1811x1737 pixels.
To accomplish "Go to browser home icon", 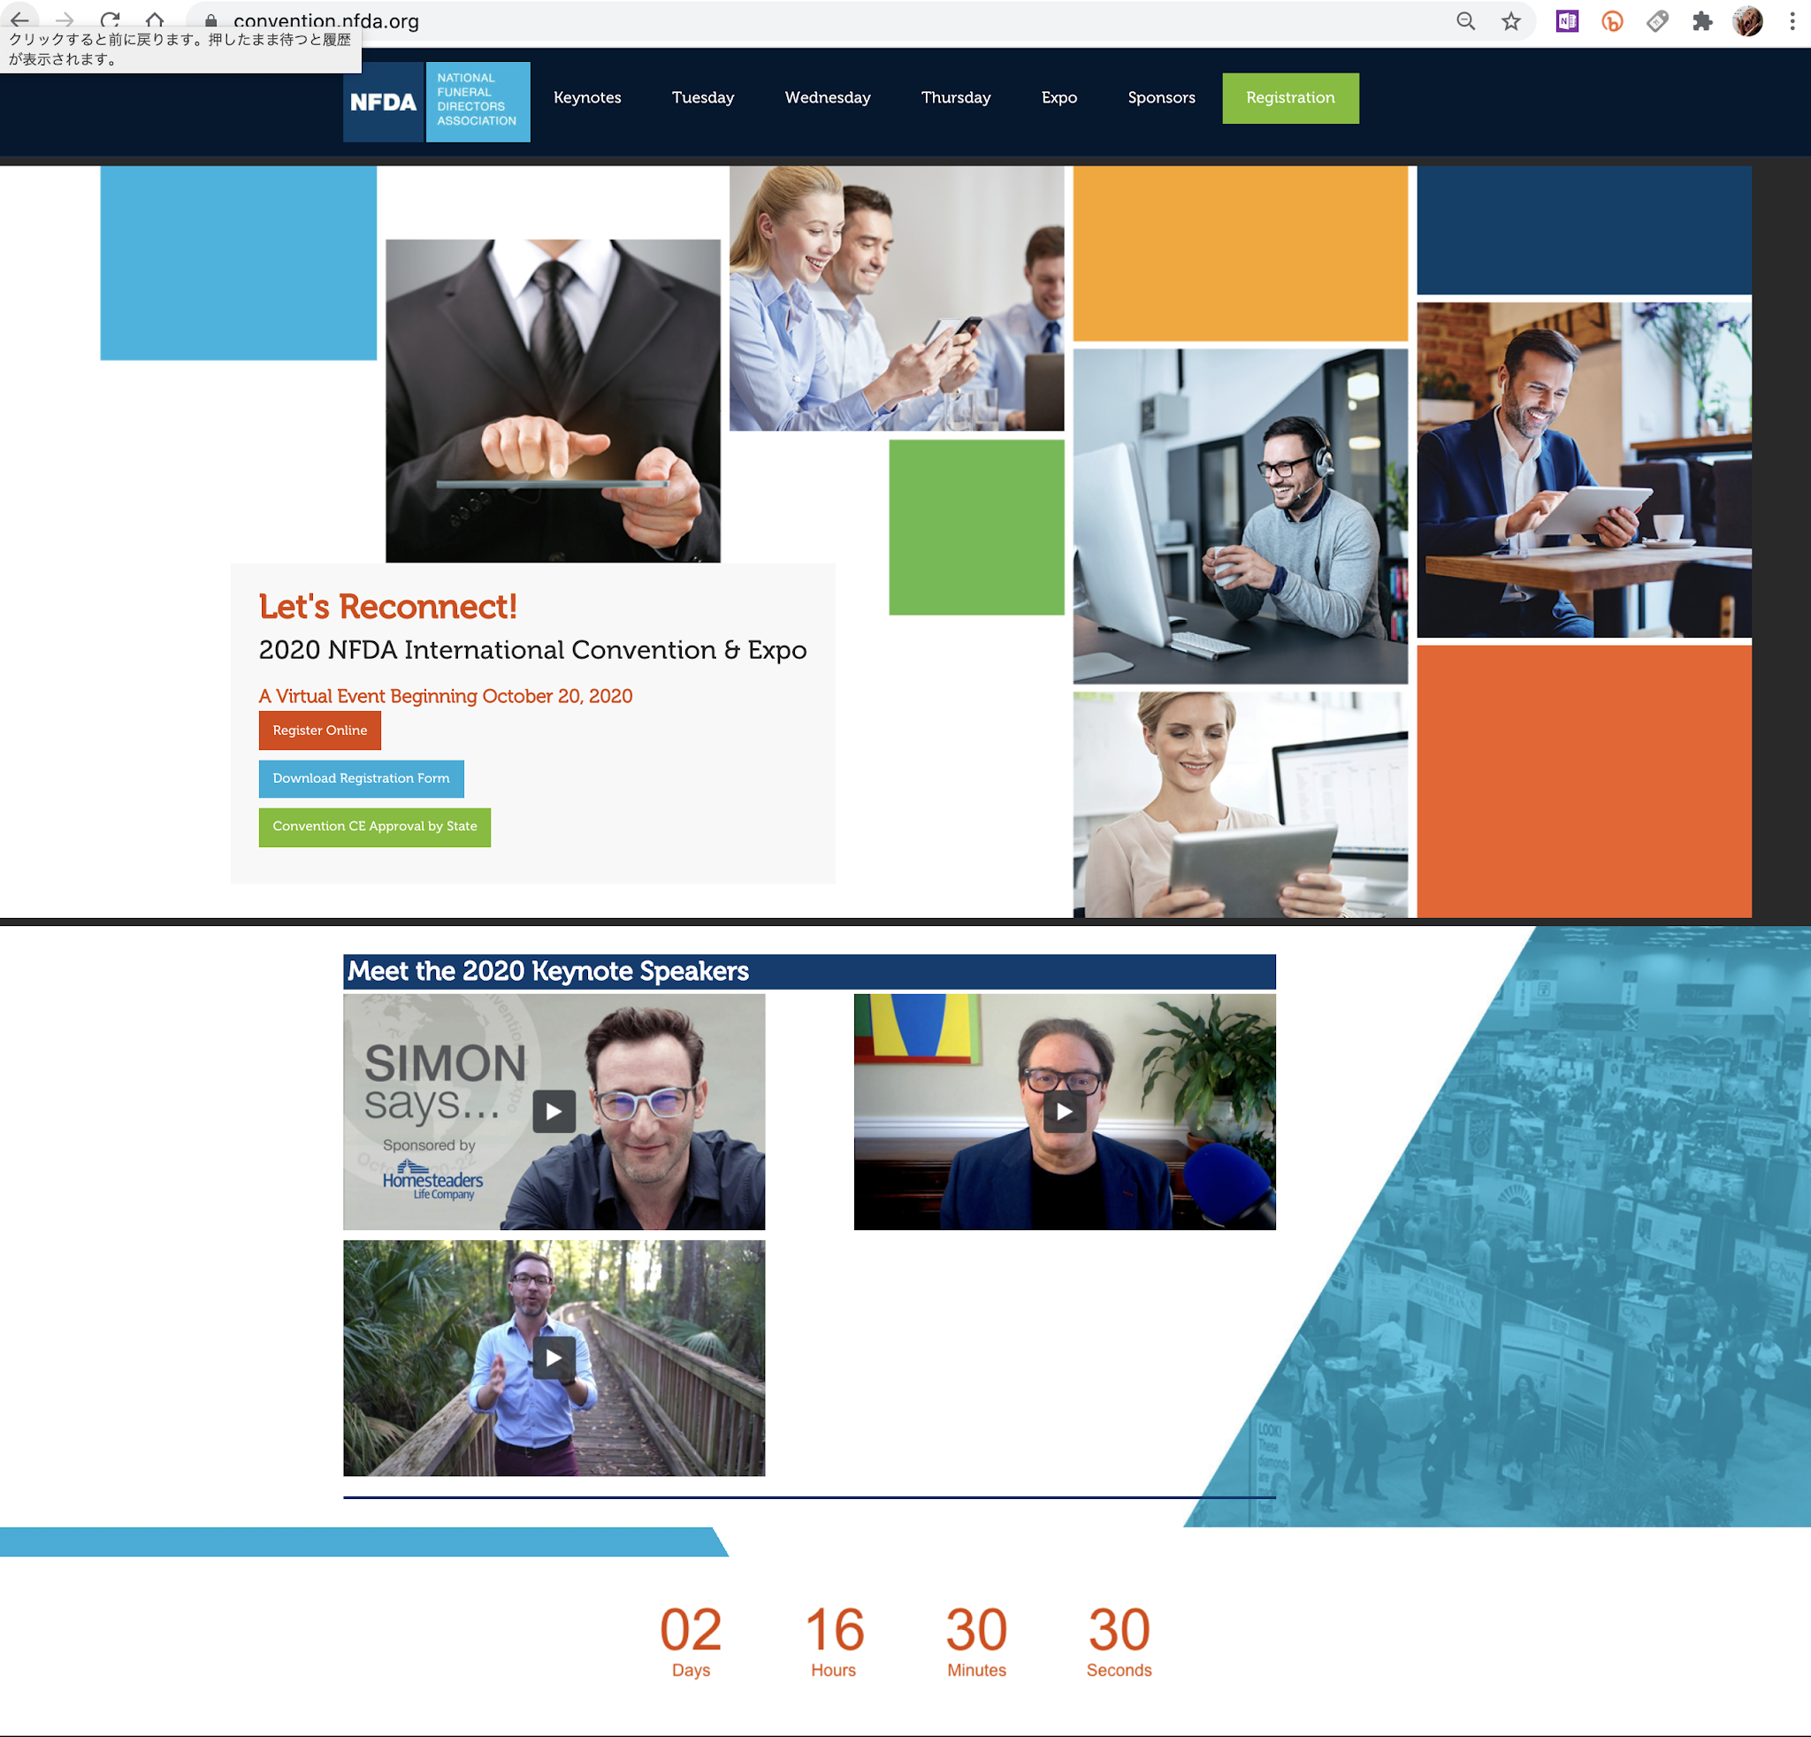I will (154, 19).
